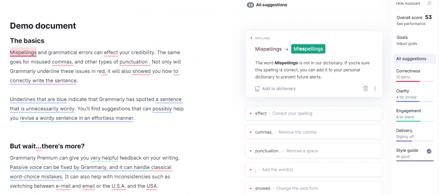Click the underlined word 'classical'
The width and height of the screenshot is (439, 195).
tap(161, 168)
